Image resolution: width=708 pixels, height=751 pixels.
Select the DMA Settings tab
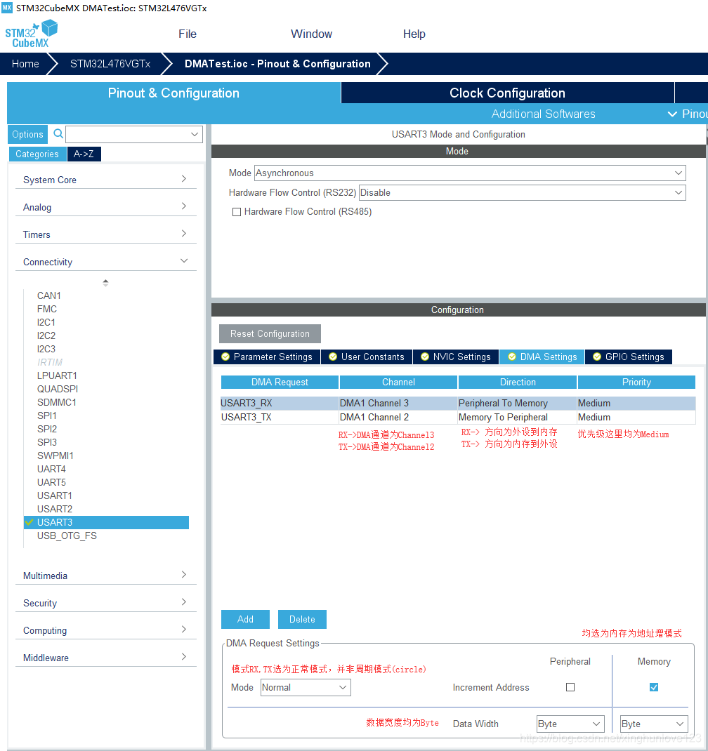tap(542, 357)
